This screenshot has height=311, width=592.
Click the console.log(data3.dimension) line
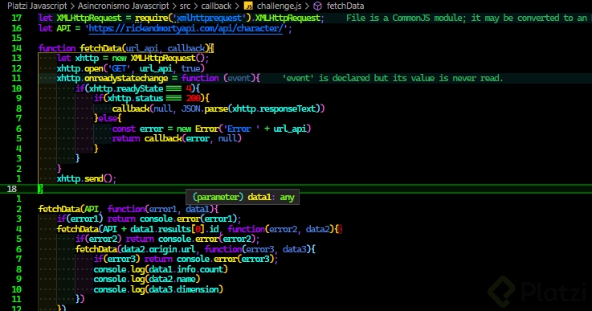pyautogui.click(x=158, y=289)
